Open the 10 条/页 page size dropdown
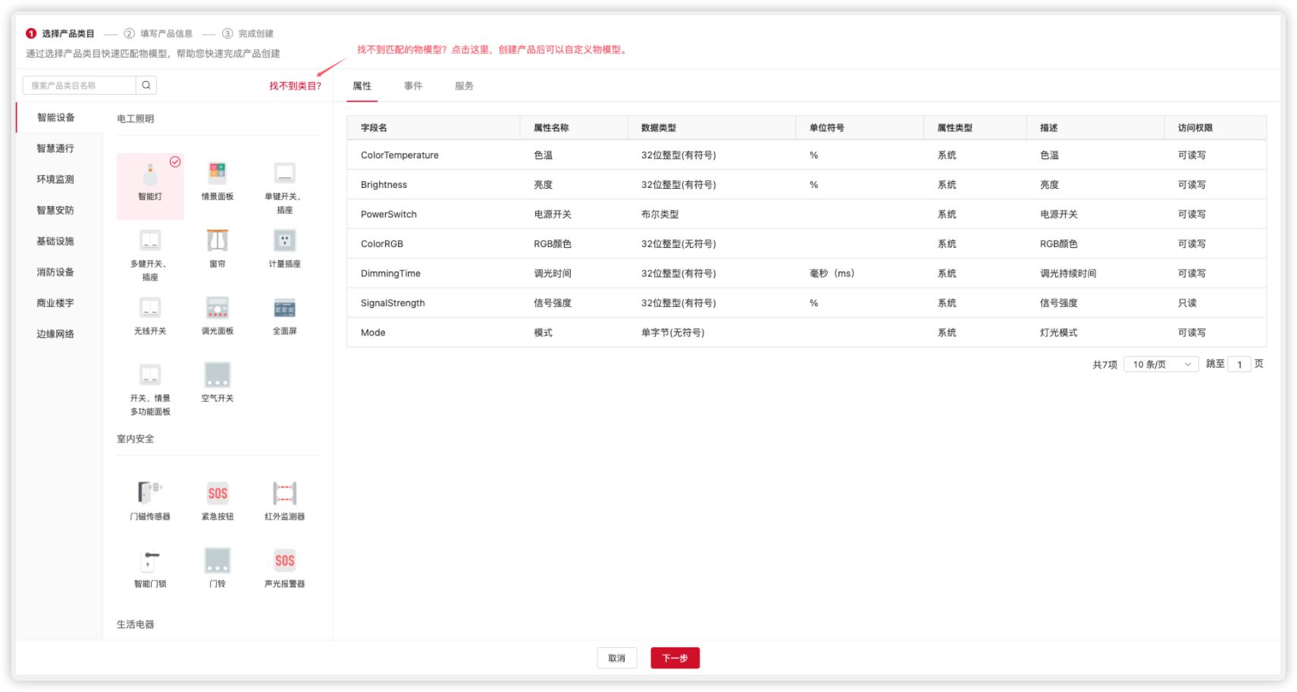The width and height of the screenshot is (1297, 692). pyautogui.click(x=1161, y=365)
